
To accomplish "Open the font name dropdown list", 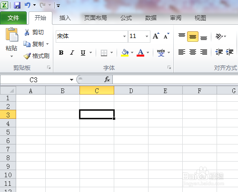I will [x=125, y=36].
